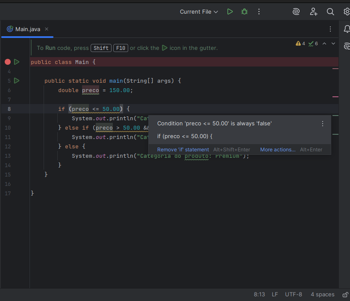
Task: Toggle read-only lock icon in status bar
Action: tap(345, 295)
